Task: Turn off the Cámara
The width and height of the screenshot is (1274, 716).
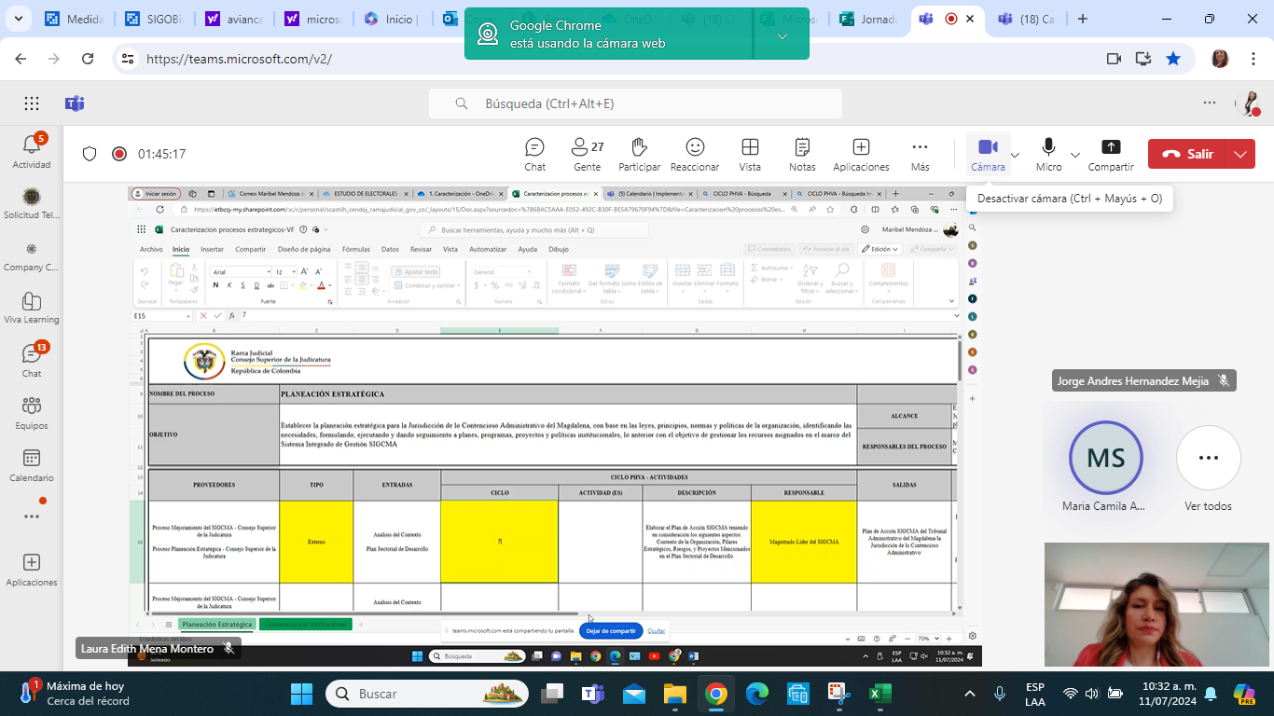Action: [988, 154]
